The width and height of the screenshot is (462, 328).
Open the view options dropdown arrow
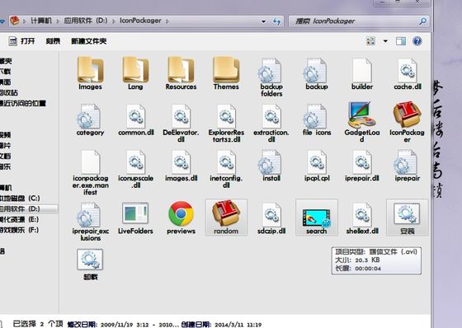coord(385,41)
